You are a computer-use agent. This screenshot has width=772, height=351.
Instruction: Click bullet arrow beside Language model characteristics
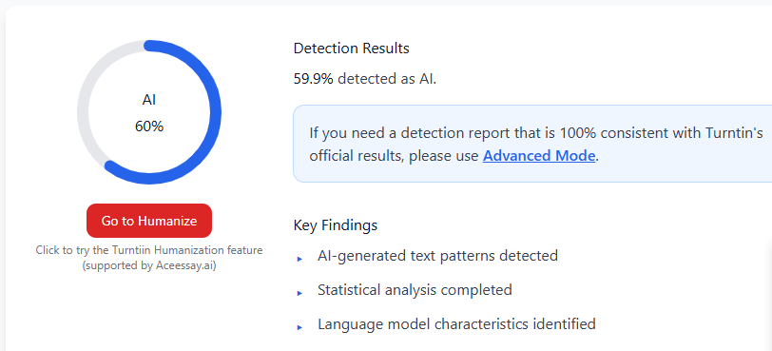[299, 327]
